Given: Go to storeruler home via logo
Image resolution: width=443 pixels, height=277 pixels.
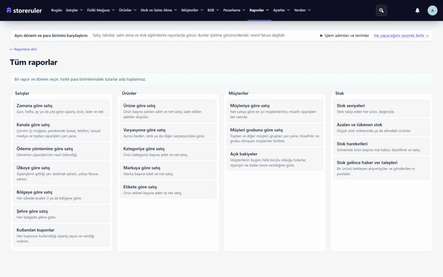Looking at the screenshot, I should [x=24, y=10].
